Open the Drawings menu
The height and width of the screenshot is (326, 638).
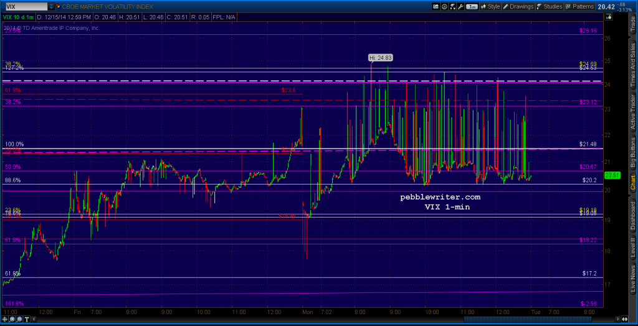518,6
